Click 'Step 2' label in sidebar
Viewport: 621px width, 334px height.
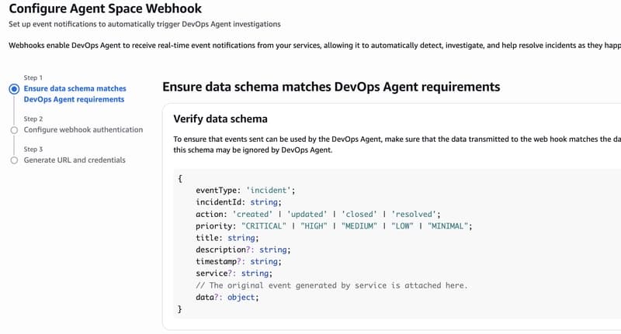tap(33, 119)
